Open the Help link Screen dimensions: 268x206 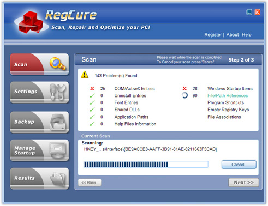247,35
